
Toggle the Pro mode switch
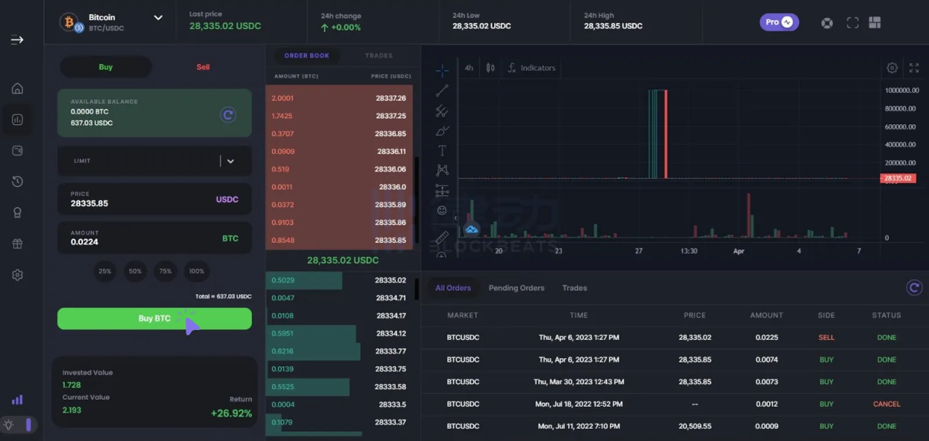tap(779, 22)
